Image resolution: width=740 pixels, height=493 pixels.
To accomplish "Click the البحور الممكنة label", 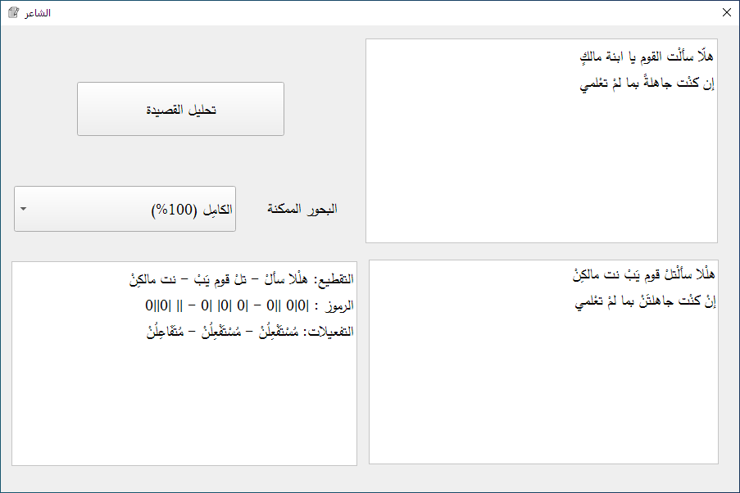I will click(301, 208).
